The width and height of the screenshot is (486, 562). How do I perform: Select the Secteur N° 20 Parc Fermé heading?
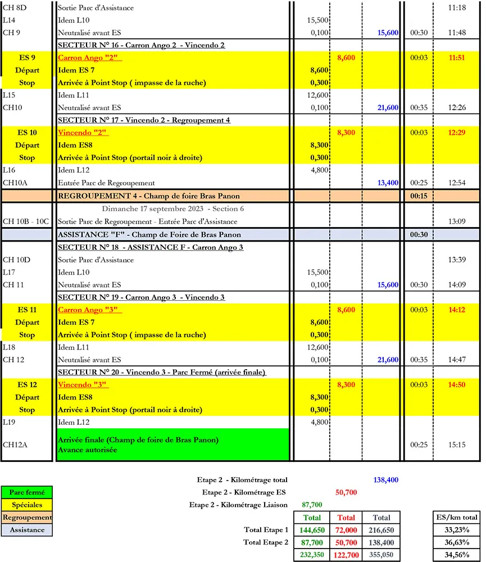tap(162, 372)
